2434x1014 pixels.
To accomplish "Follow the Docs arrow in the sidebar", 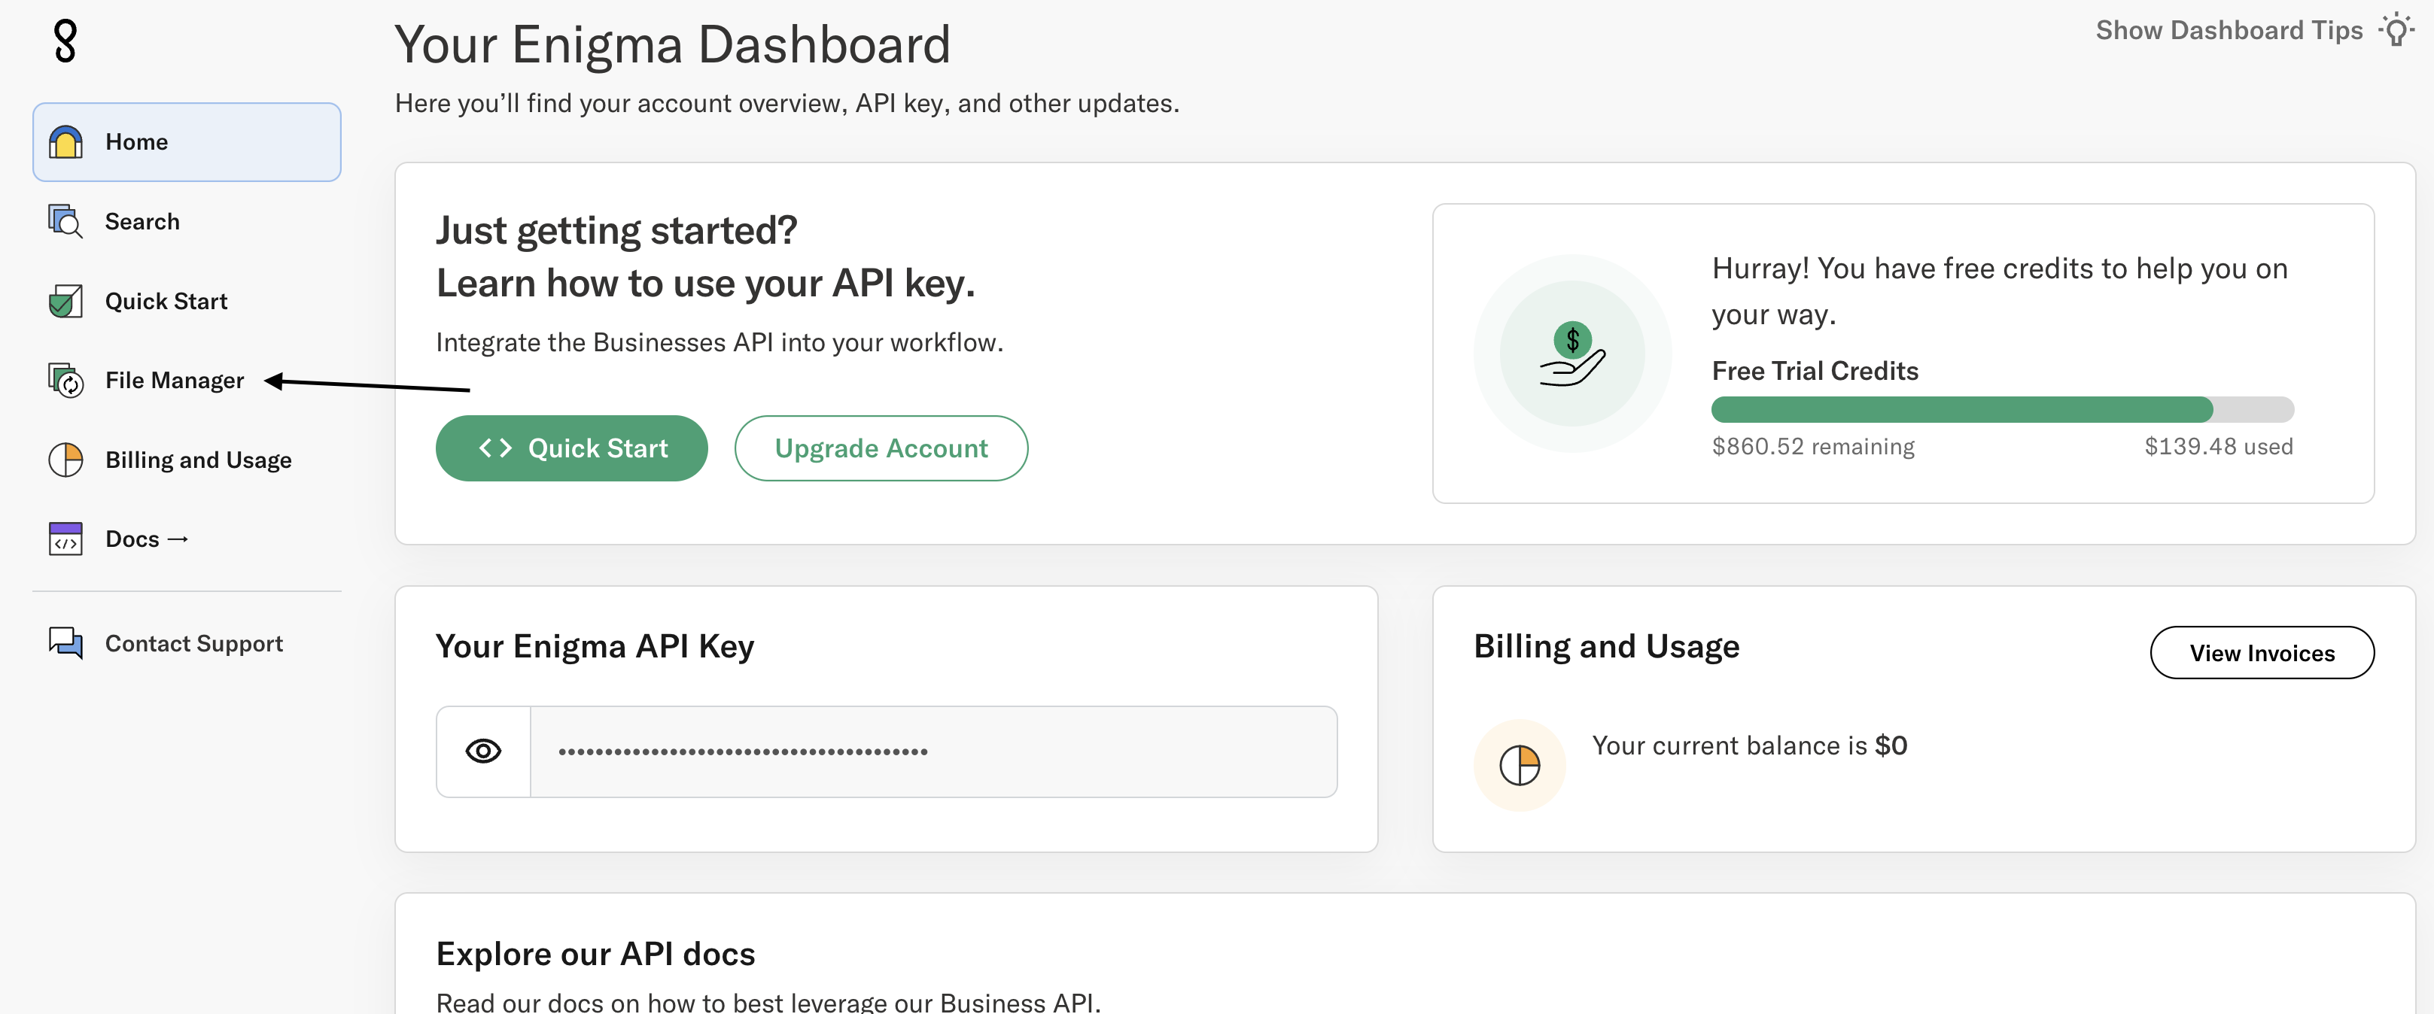I will point(178,538).
